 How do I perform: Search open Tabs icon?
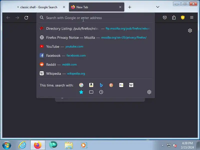[91, 92]
